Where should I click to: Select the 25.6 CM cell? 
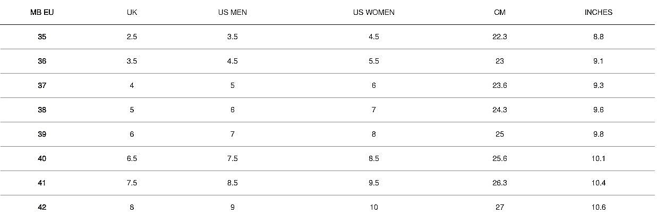click(x=499, y=159)
